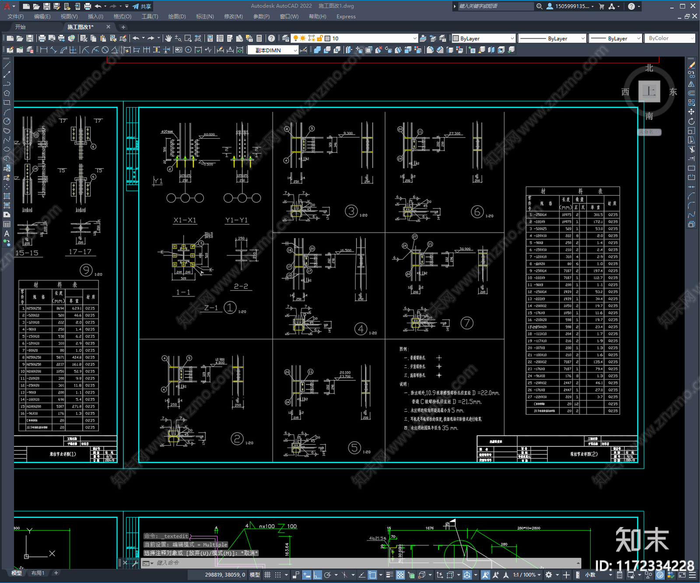
Task: Toggle polar tracking in status bar
Action: [x=327, y=575]
